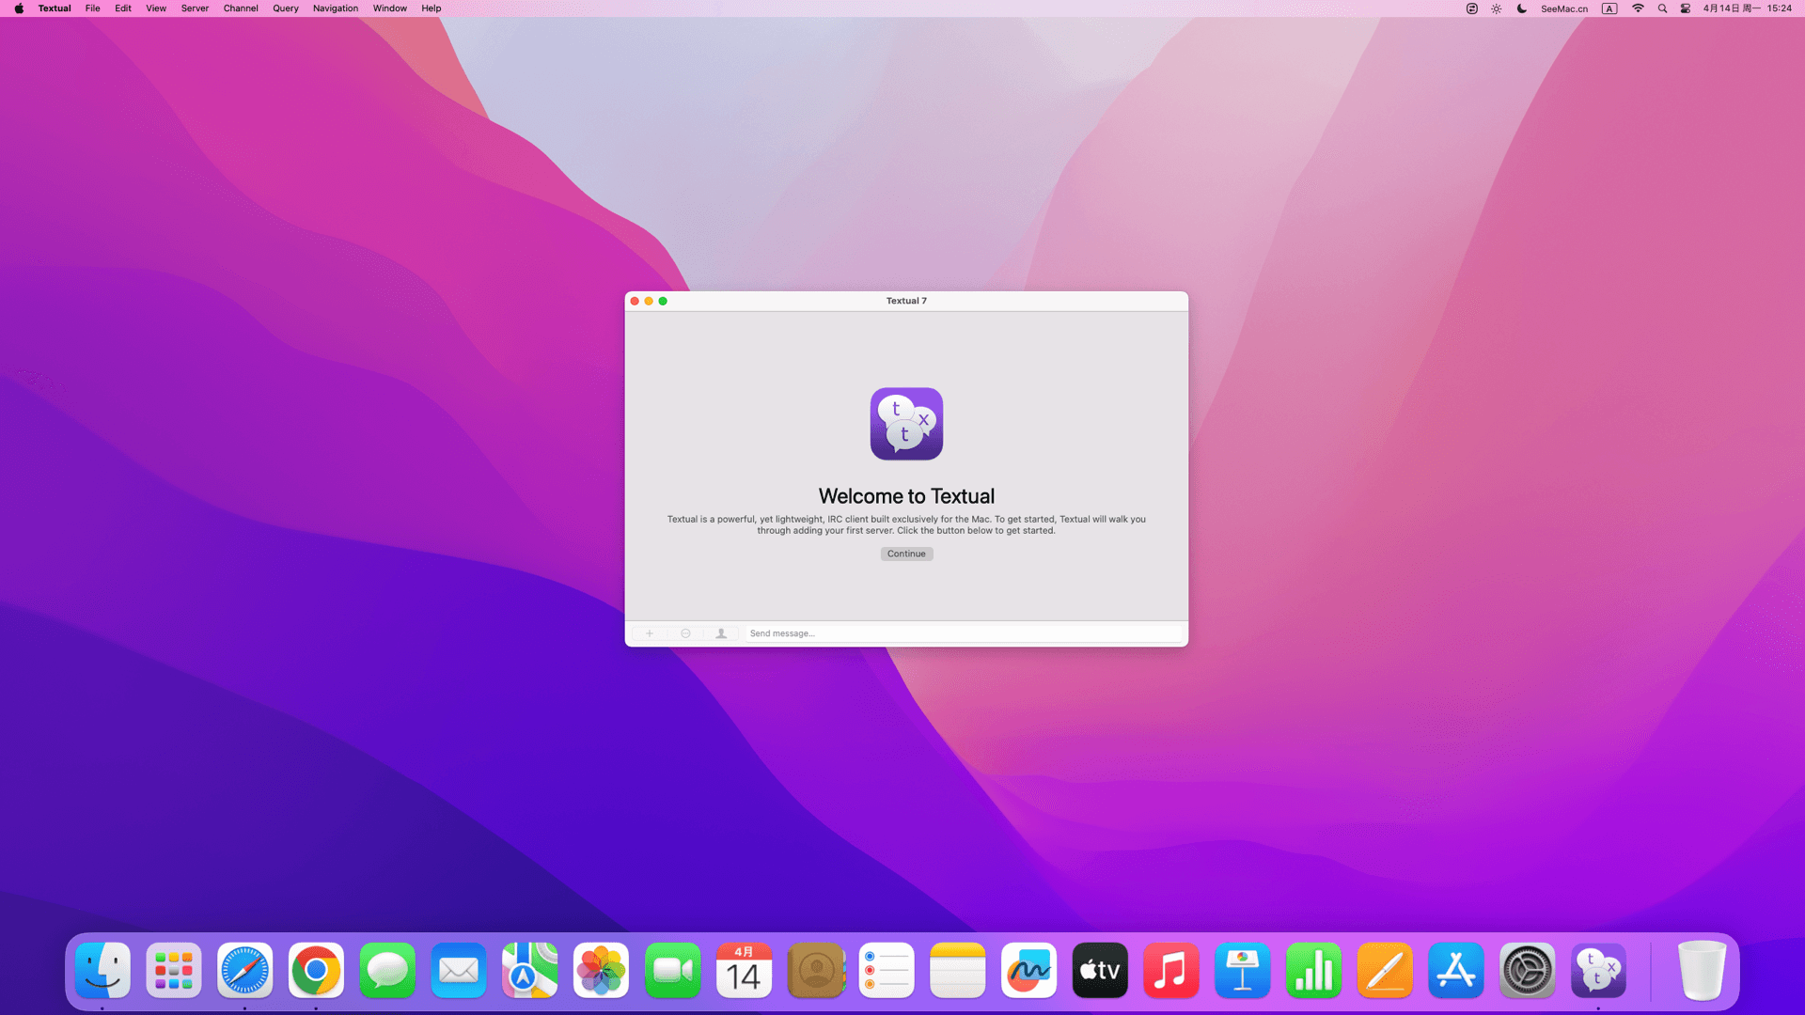Open the Navigation menu

(x=336, y=8)
